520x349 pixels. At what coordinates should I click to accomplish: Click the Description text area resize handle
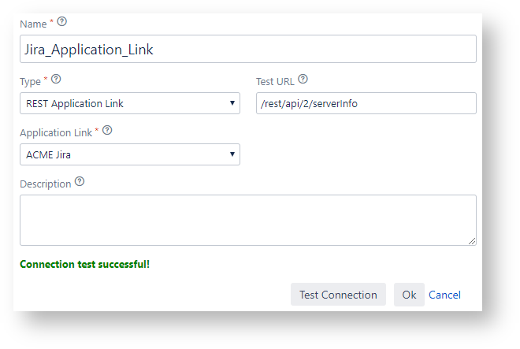(472, 241)
